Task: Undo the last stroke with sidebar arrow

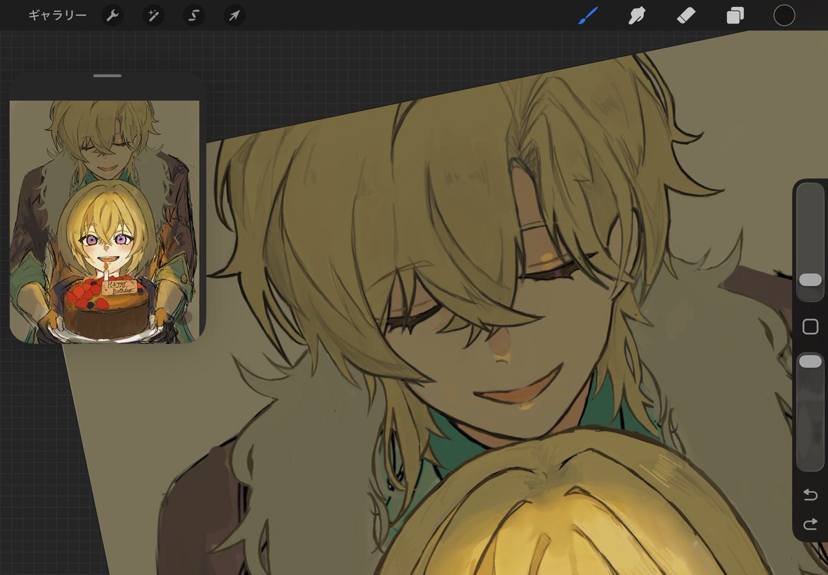Action: 810,494
